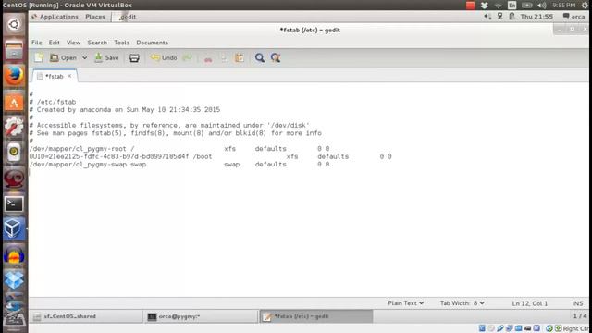This screenshot has width=592, height=333.
Task: Open Find with the magnifier icon
Action: [x=260, y=57]
